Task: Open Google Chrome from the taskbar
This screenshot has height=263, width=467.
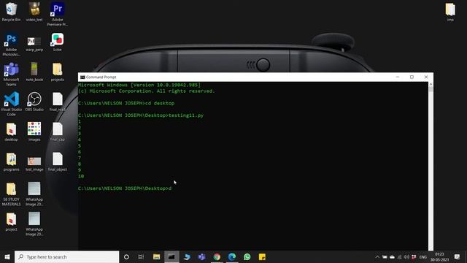Action: [217, 256]
